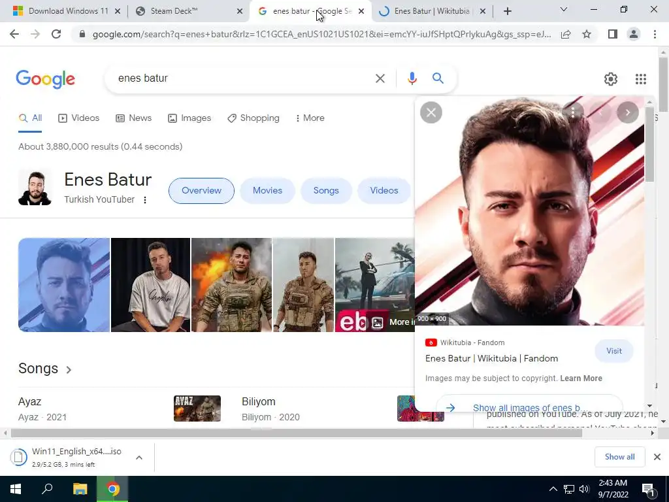
Task: Start a voice search with the microphone
Action: coord(412,78)
